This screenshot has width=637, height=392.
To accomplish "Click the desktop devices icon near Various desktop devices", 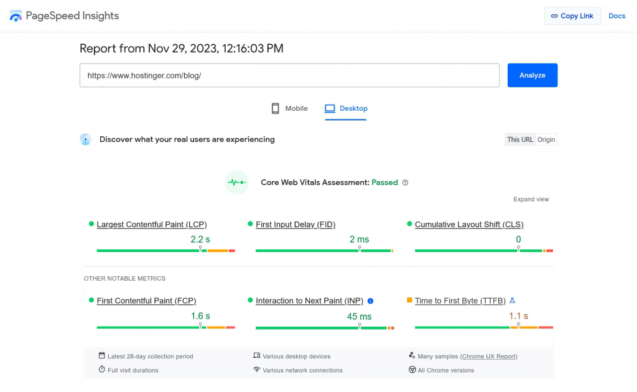I will [x=257, y=355].
